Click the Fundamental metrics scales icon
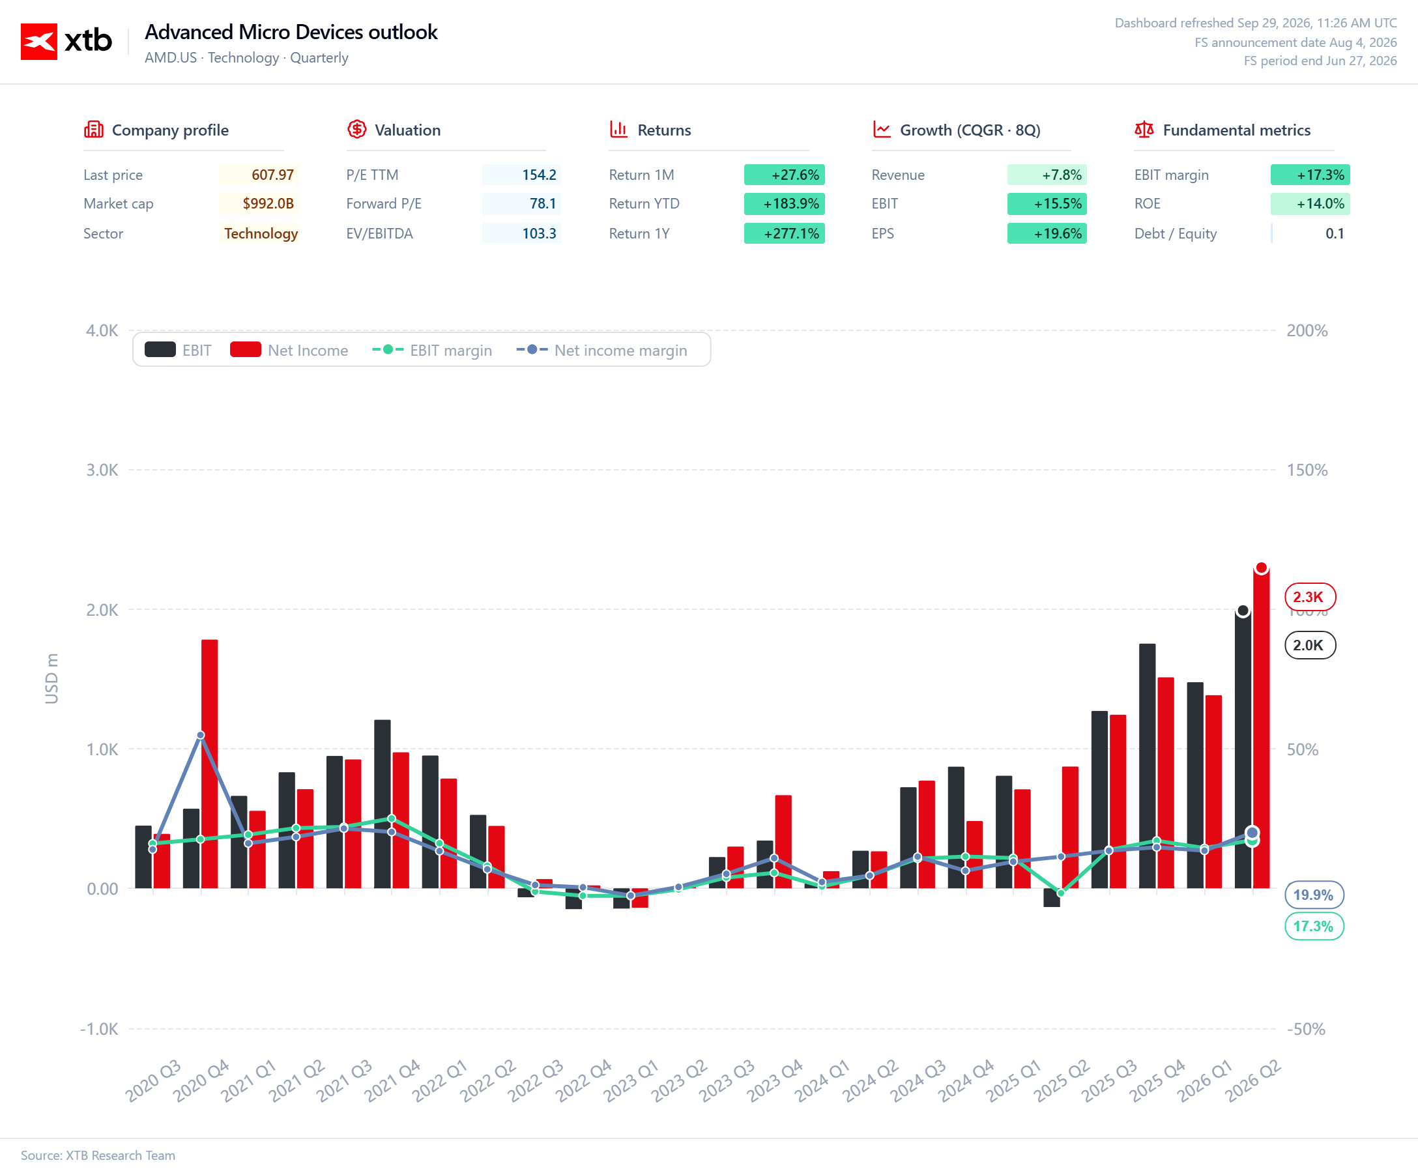 click(x=1145, y=129)
